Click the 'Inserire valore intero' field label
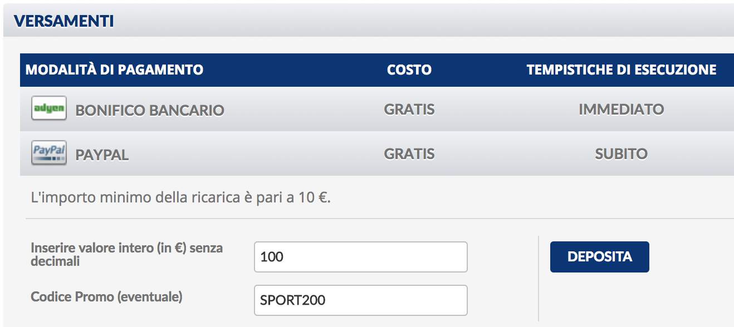Screen dimensions: 734x327 point(126,254)
